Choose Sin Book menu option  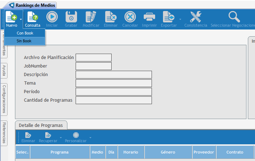[x=24, y=41]
